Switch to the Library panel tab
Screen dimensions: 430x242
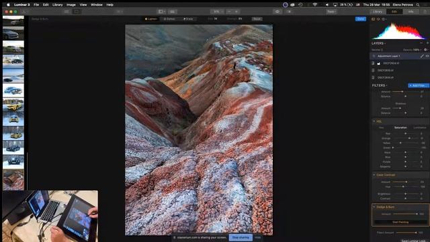click(x=378, y=11)
